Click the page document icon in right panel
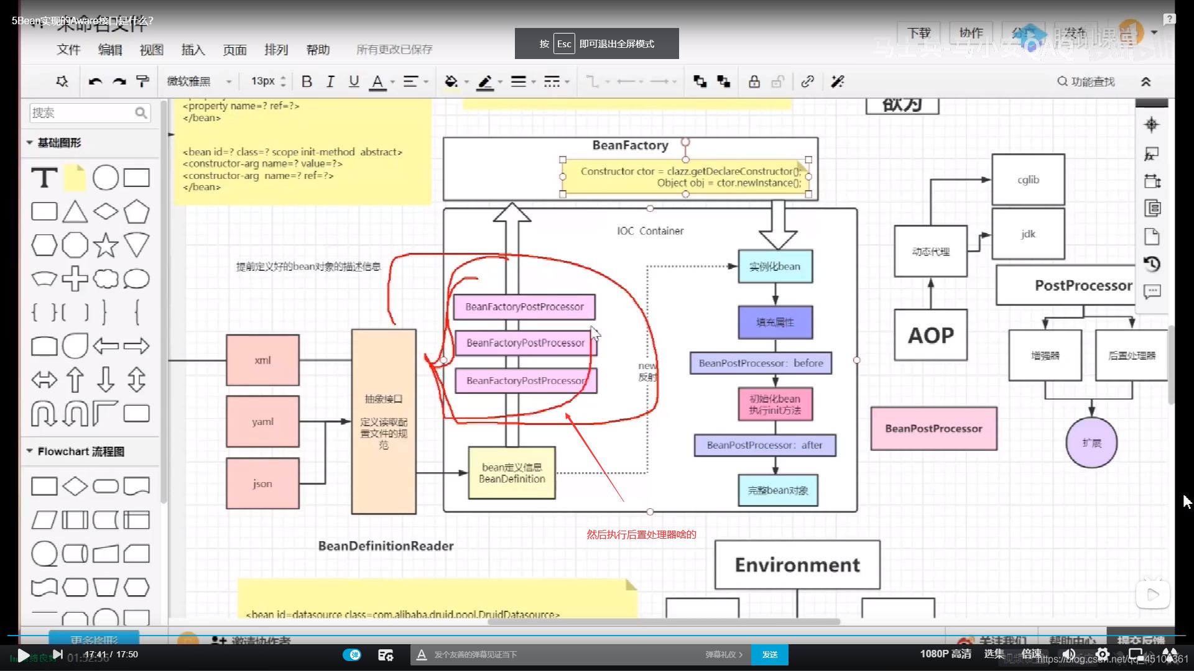1194x671 pixels. 1152,237
